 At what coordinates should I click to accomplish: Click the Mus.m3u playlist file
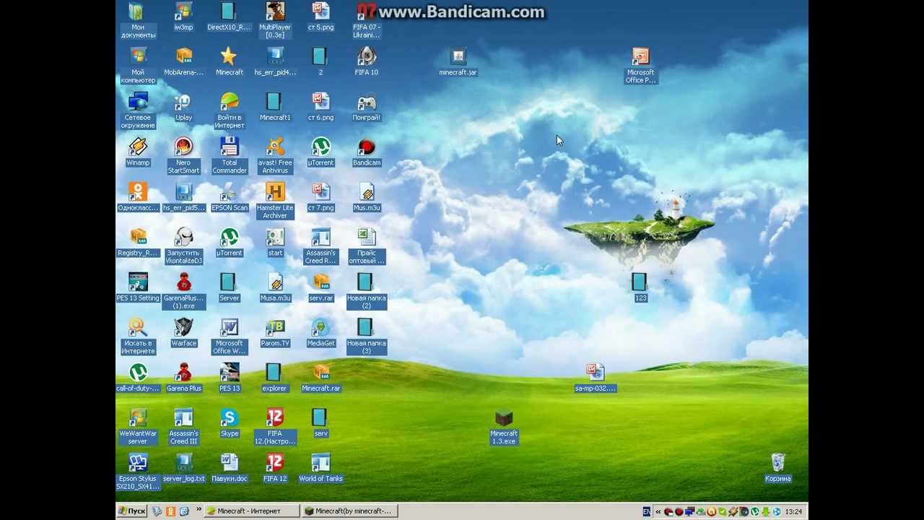point(367,192)
